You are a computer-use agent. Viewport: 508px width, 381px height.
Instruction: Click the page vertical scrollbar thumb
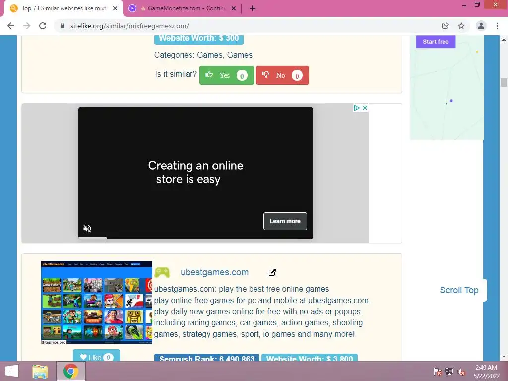click(504, 83)
